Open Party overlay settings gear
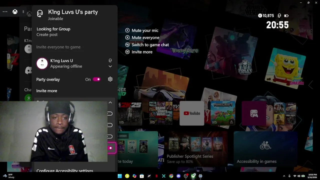The width and height of the screenshot is (320, 180). (110, 79)
